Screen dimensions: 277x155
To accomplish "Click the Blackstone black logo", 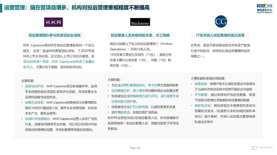I will [x=140, y=22].
